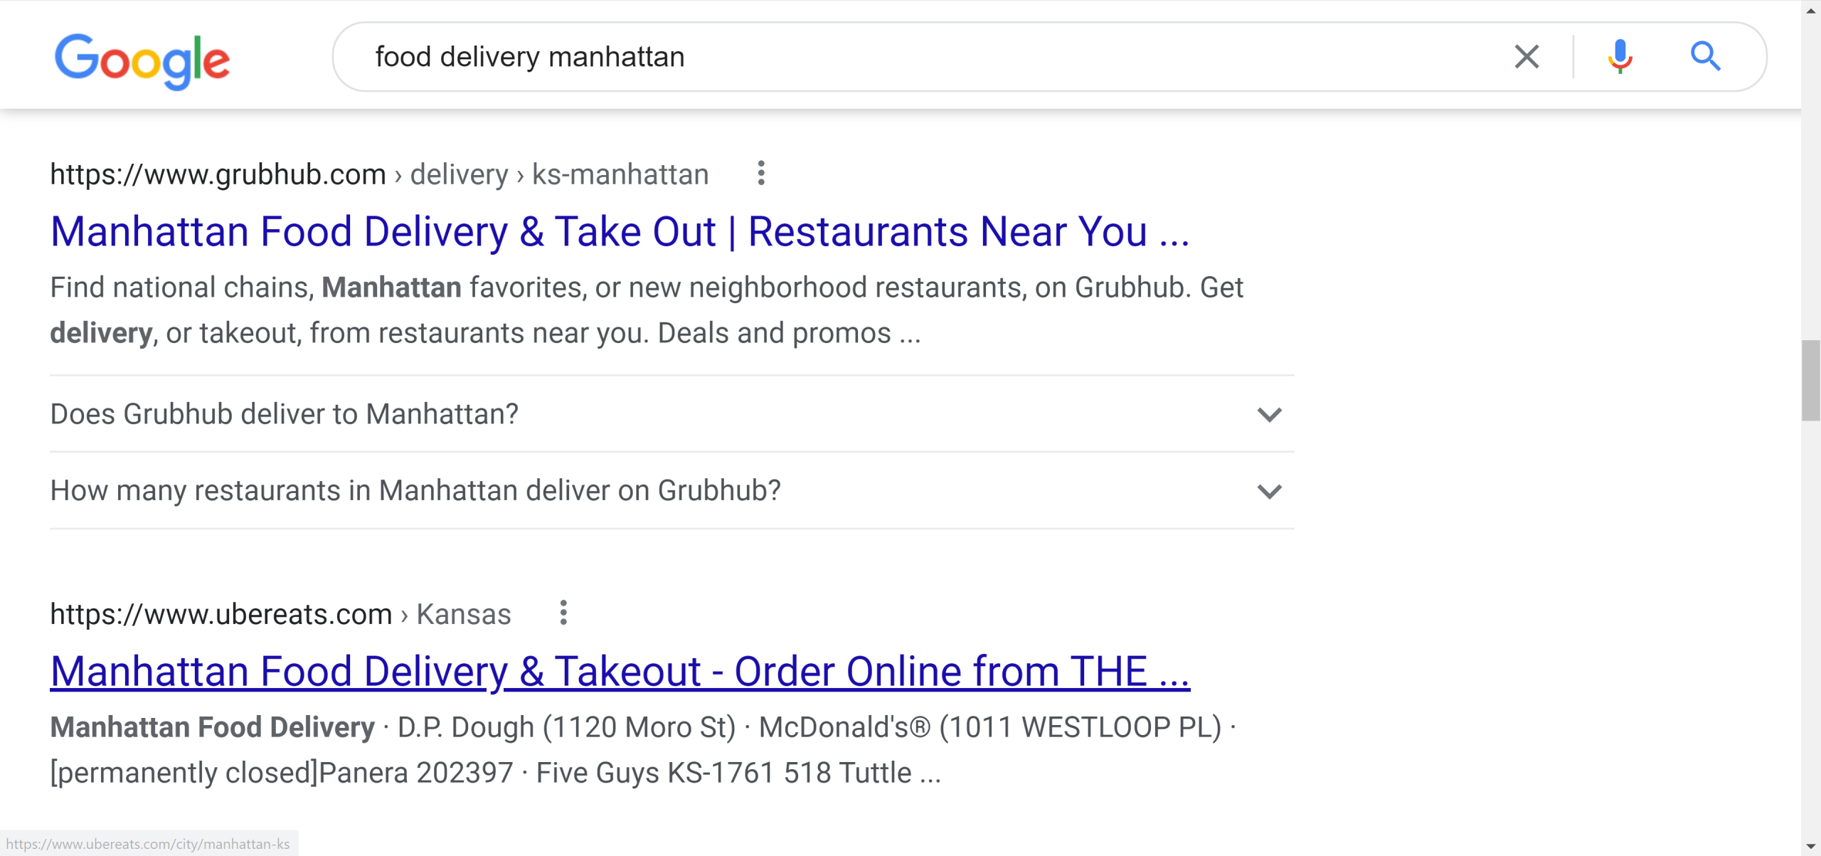Image resolution: width=1821 pixels, height=856 pixels.
Task: Open the three-dot menu on the Uber Eats result
Action: [563, 613]
